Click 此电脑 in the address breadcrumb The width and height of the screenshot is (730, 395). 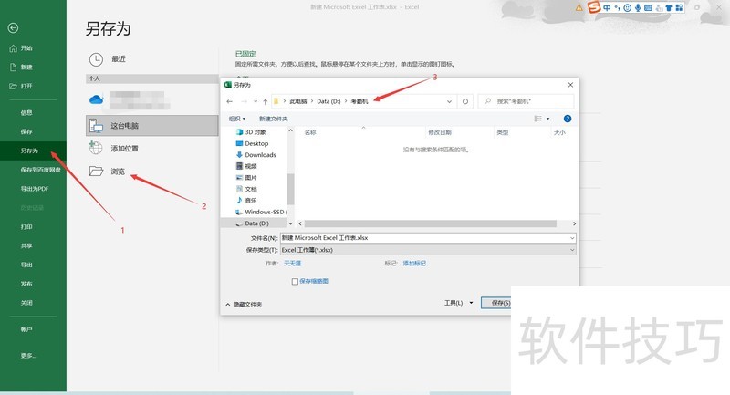click(x=298, y=101)
